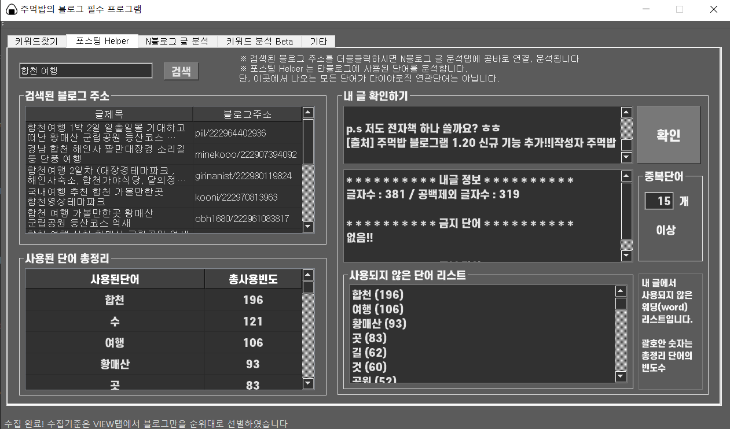Click the p.s 저도 전자책 하나 쓸까요 line
Viewport: 730px width, 429px height.
click(423, 128)
